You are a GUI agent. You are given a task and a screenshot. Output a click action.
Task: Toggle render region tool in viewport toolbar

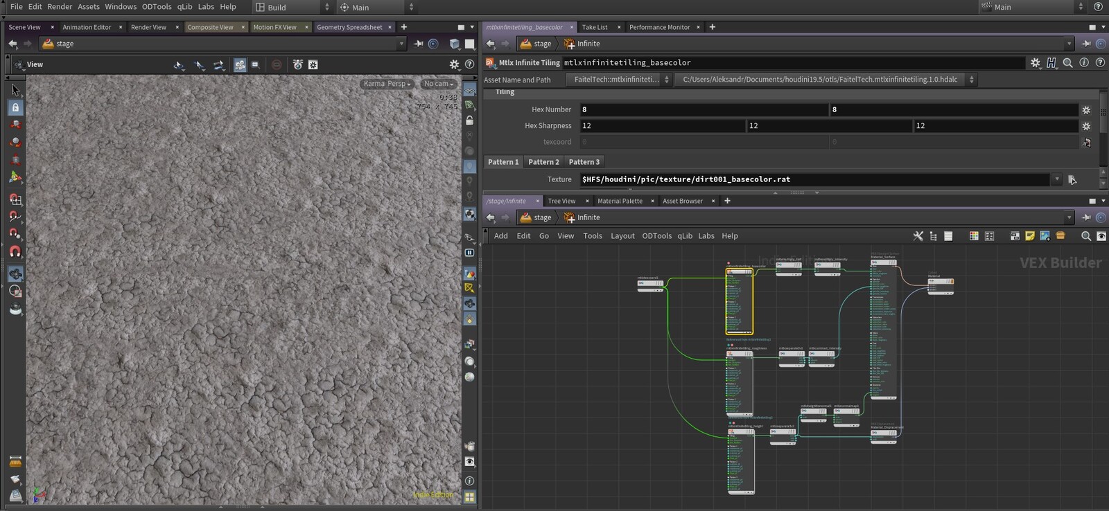255,64
